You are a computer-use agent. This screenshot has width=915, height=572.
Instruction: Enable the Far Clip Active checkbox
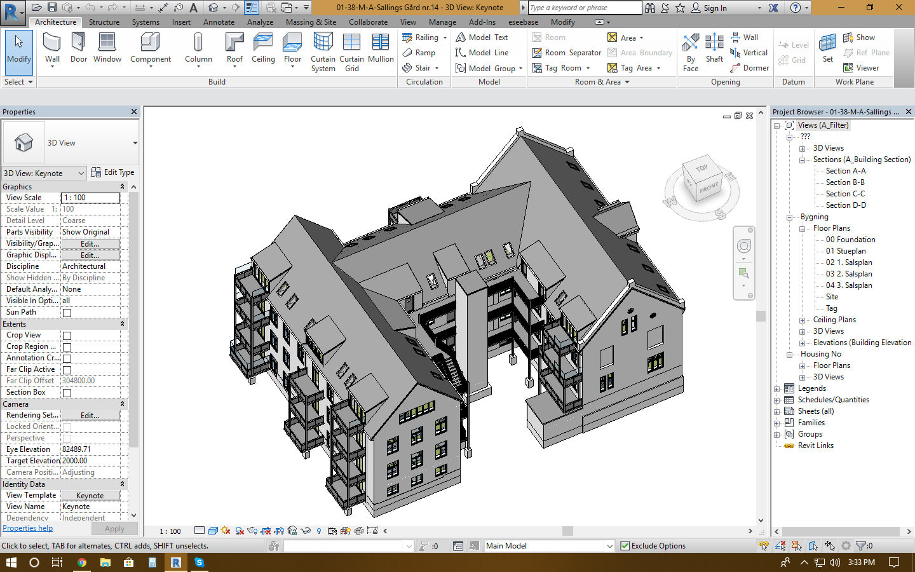pyautogui.click(x=67, y=370)
